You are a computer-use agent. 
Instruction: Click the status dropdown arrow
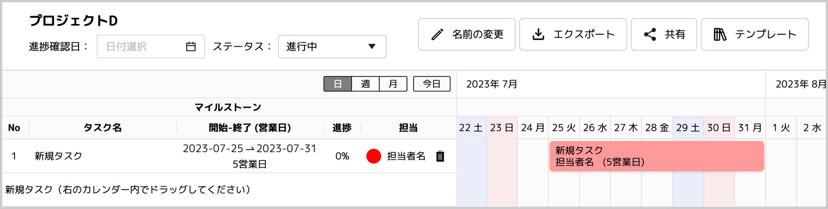coord(372,46)
